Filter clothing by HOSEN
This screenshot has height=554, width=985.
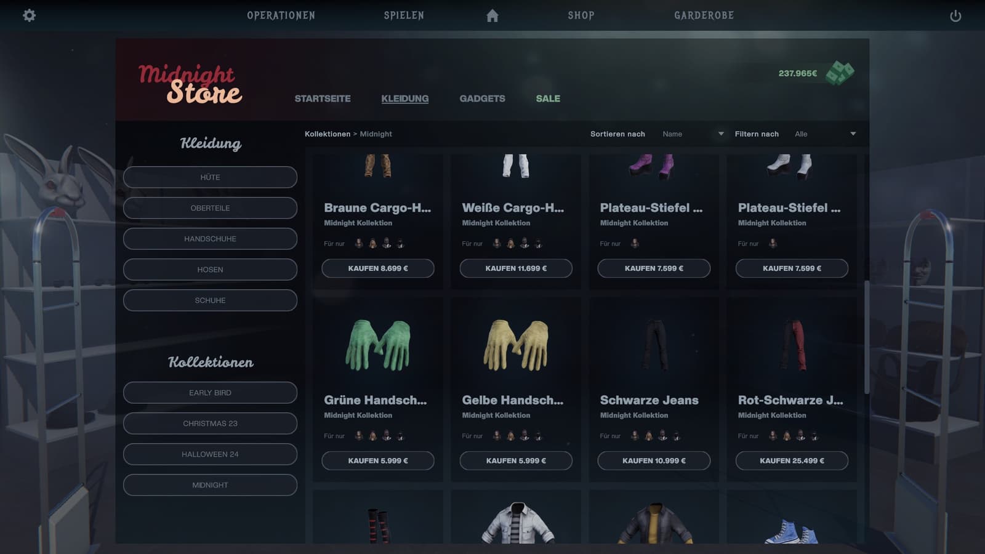[x=210, y=270]
